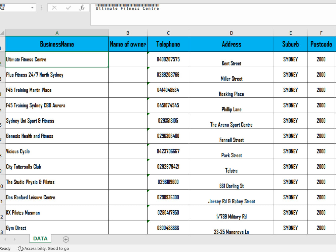This screenshot has height=252, width=336.
Task: Select the empty owner cell beside Vicious Cycle
Action: [x=128, y=151]
